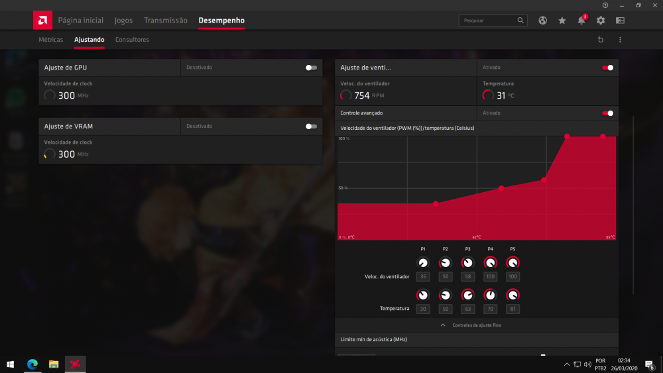Image resolution: width=663 pixels, height=373 pixels.
Task: Click the reset arrow icon
Action: point(601,40)
